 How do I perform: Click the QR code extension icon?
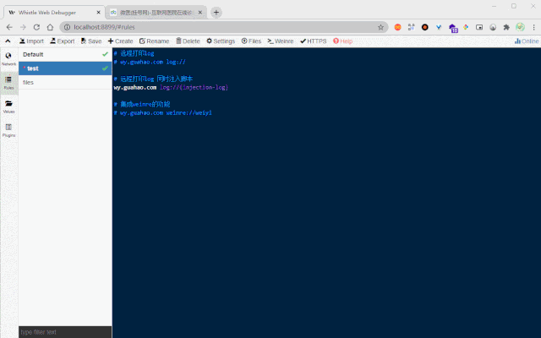411,27
